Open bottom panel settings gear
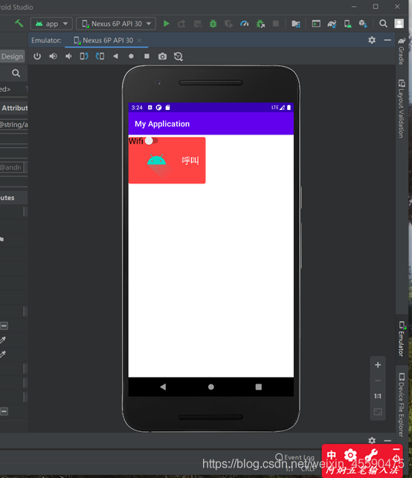 coord(372,441)
